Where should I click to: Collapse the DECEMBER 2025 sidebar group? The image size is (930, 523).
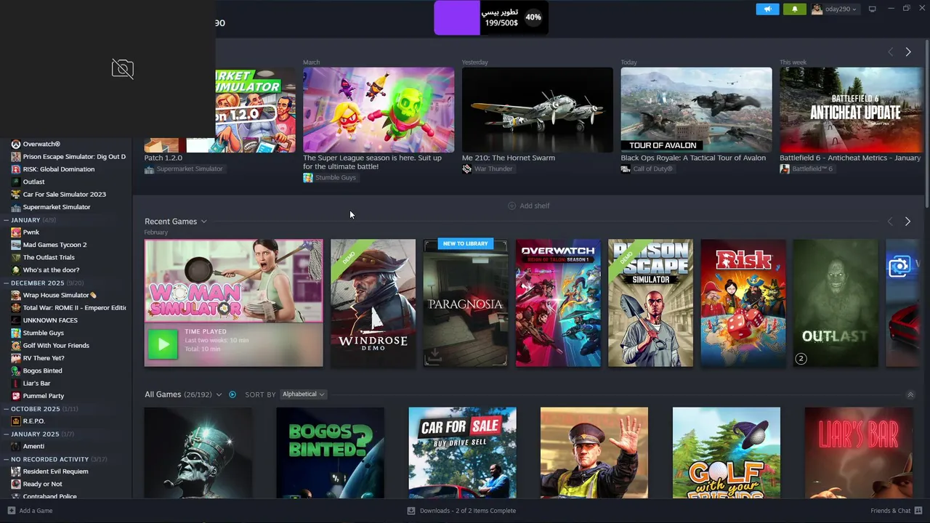(x=7, y=283)
